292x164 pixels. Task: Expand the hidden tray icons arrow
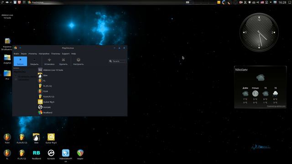(271, 2)
